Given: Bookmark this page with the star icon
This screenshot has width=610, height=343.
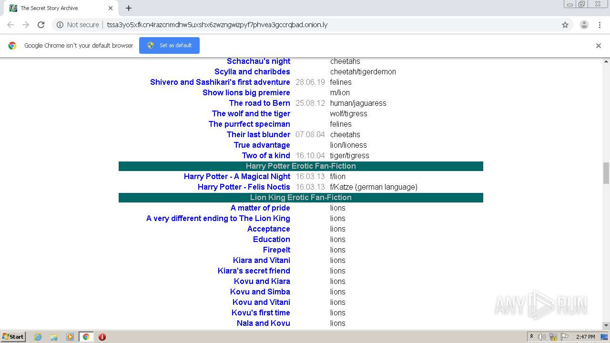Looking at the screenshot, I should click(x=565, y=25).
